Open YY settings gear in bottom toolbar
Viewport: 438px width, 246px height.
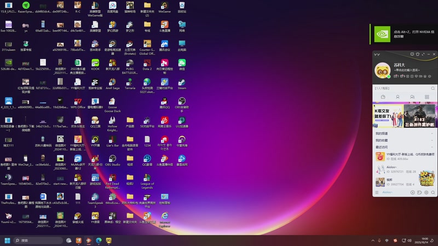(x=427, y=192)
